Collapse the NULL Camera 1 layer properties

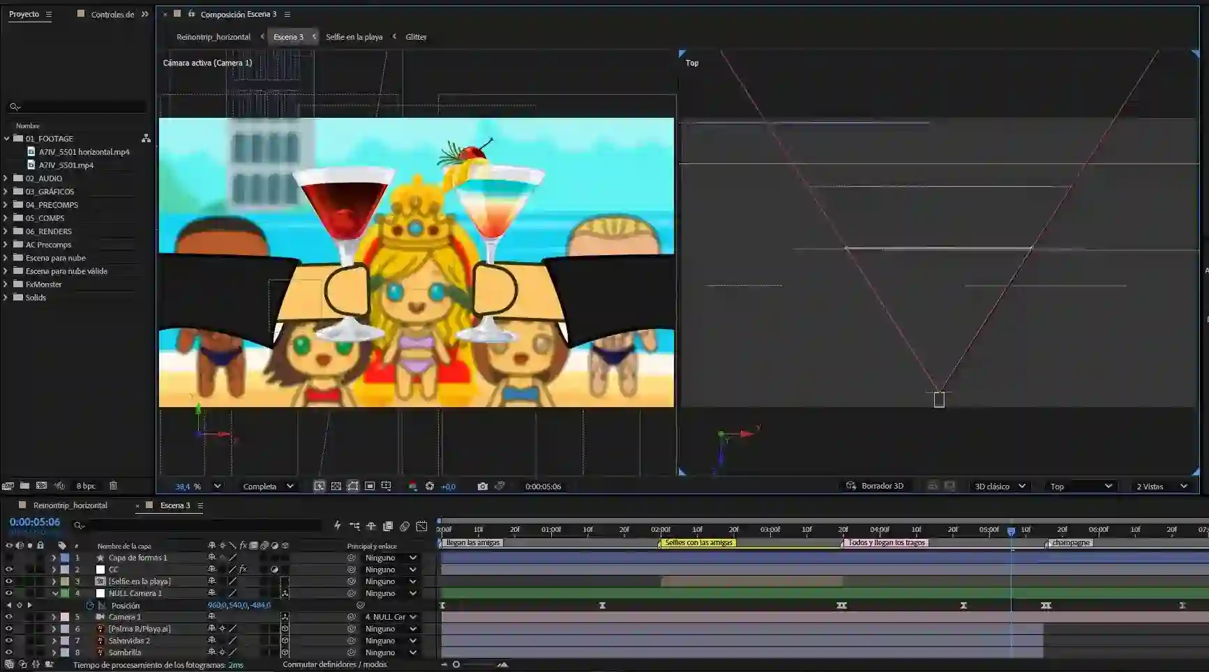coord(54,593)
